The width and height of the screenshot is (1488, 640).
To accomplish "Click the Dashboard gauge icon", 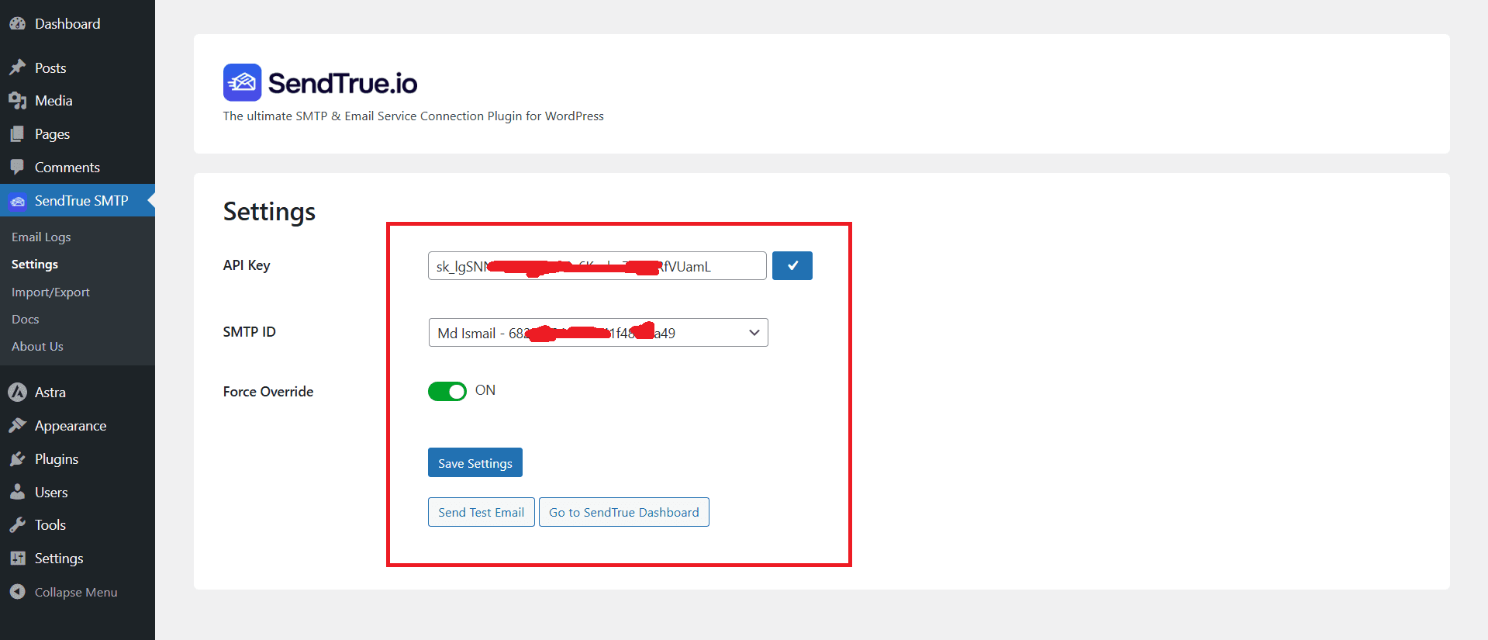I will 17,24.
